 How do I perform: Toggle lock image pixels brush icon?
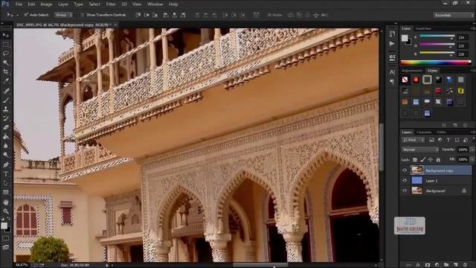[423, 159]
